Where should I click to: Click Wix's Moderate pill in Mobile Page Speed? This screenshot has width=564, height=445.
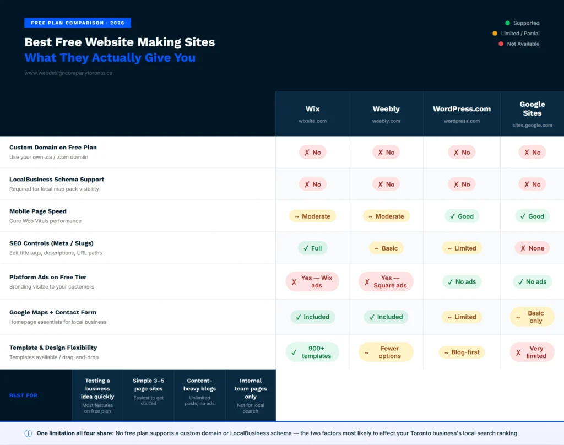pos(313,216)
